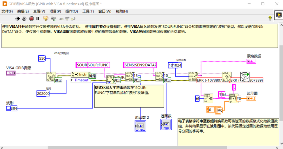Select the first VISA Write node
The image size is (283, 149).
[129, 77]
